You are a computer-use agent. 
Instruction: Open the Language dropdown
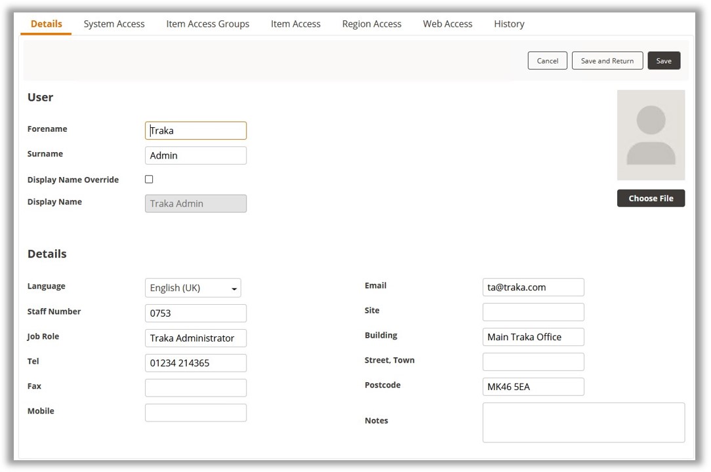pyautogui.click(x=193, y=288)
